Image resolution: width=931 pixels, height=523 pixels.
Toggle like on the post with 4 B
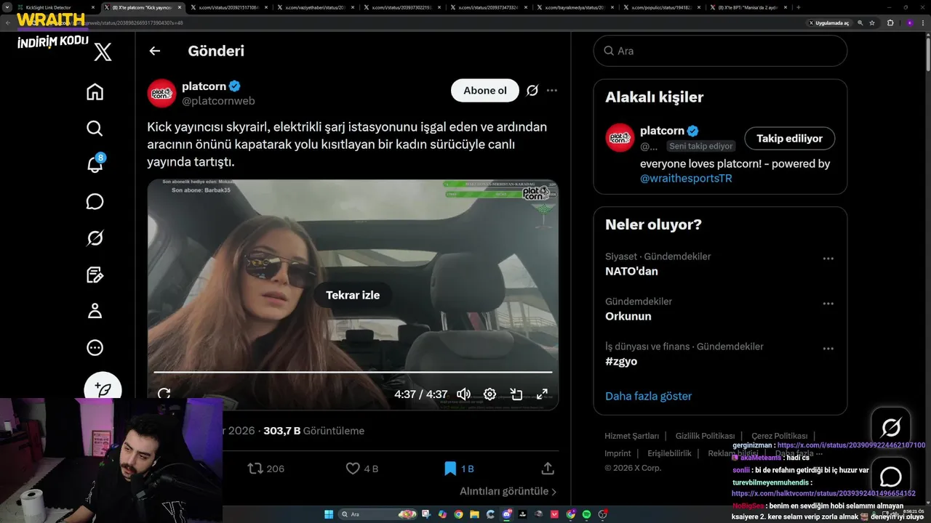coord(362,469)
